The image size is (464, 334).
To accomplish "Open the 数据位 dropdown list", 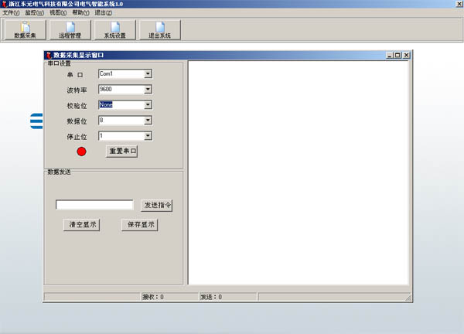I will (x=148, y=121).
